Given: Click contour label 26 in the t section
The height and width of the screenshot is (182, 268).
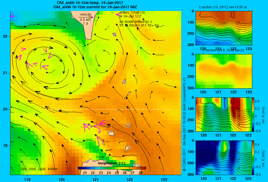Looking at the screenshot, I should (x=239, y=23).
